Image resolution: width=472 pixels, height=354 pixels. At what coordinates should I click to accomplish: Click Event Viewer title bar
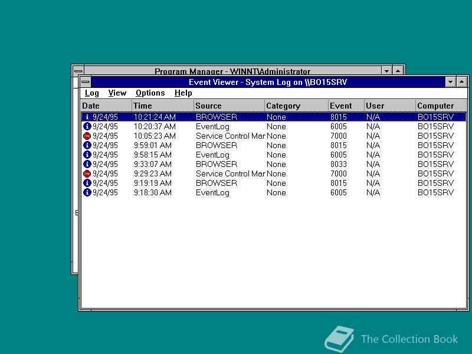point(268,82)
